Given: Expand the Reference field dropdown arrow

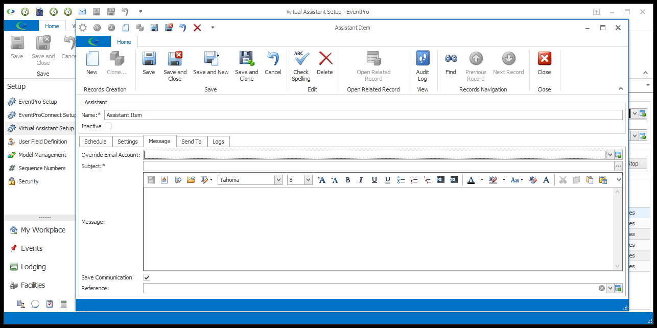Looking at the screenshot, I should [x=609, y=289].
